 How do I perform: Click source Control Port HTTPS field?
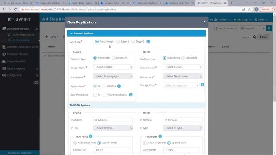coord(112,150)
